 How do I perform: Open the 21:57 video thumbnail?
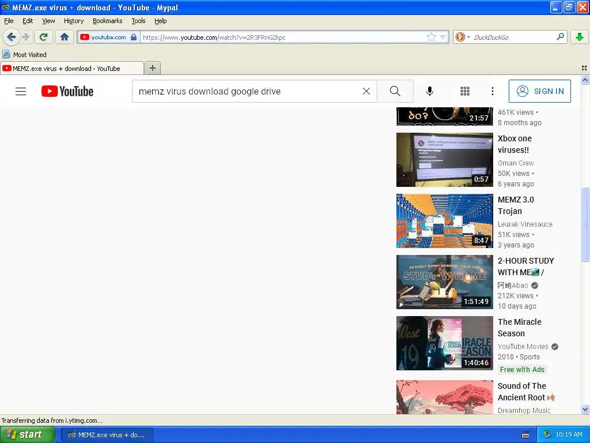444,117
